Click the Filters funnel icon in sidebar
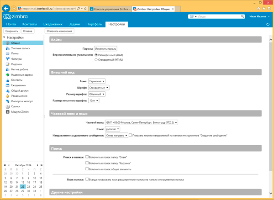The height and width of the screenshot is (200, 274). point(8,59)
